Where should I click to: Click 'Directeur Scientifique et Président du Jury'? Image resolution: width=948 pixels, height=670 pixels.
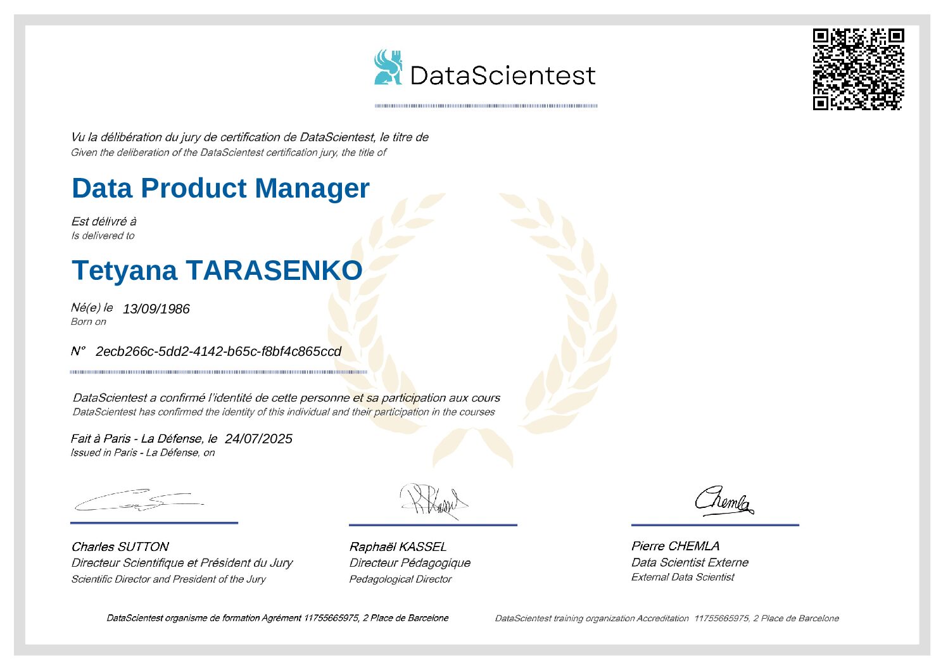(x=182, y=563)
